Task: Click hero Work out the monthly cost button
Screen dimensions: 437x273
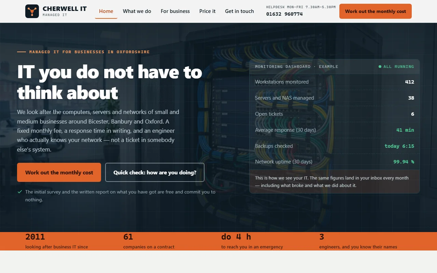Action: [x=59, y=172]
